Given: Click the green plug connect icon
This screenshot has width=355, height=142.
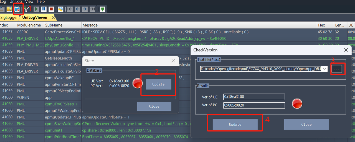Looking at the screenshot, I should [103, 9].
